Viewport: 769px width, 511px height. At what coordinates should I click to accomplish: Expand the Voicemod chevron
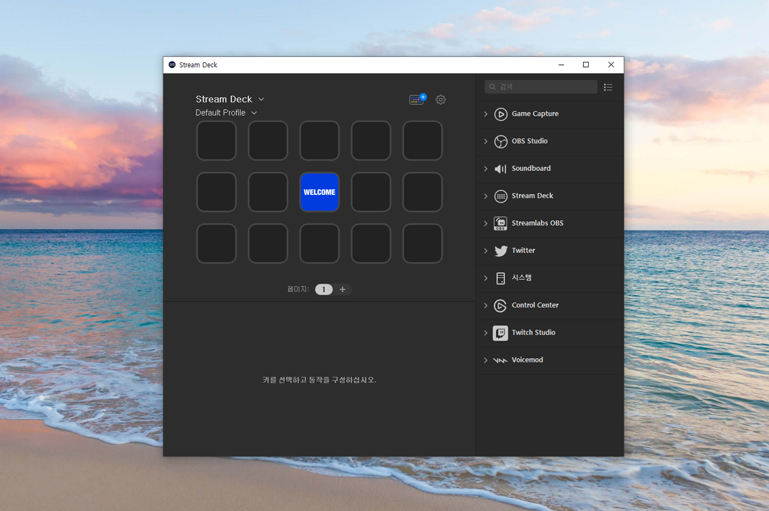pos(486,360)
